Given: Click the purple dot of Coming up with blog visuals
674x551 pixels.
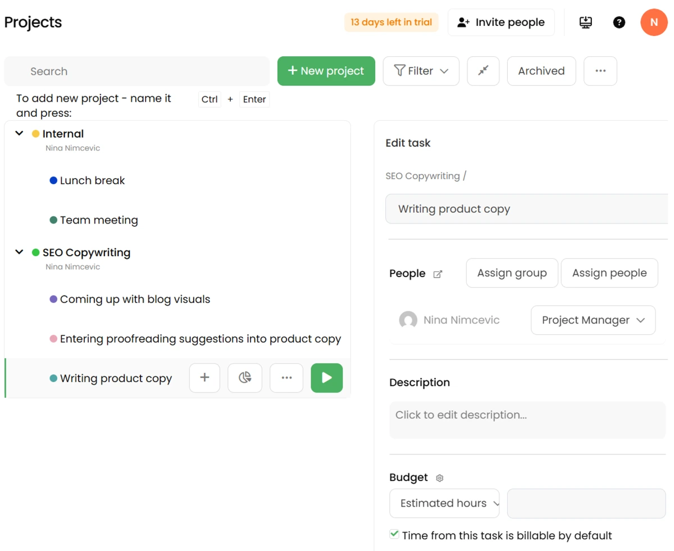Looking at the screenshot, I should 53,299.
